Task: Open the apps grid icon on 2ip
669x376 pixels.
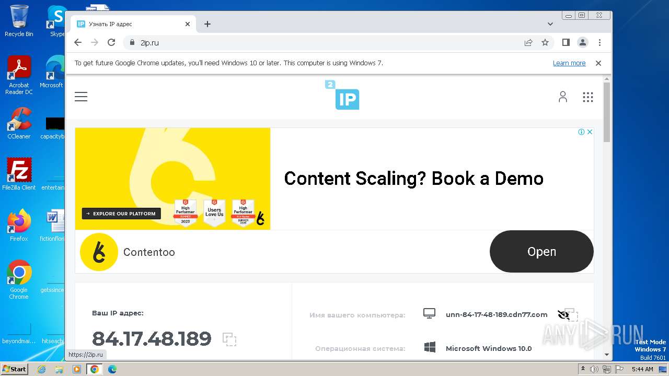Action: [588, 97]
